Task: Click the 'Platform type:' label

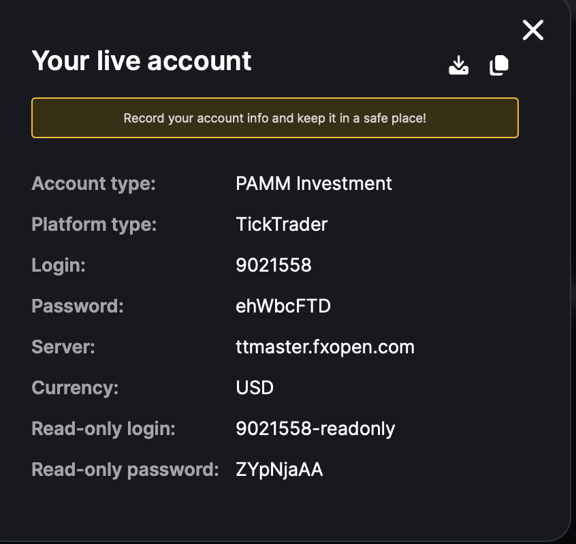Action: (x=94, y=225)
